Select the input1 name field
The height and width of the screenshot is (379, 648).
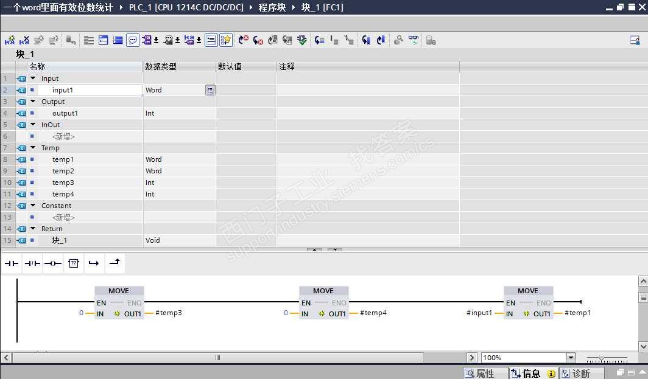(x=90, y=90)
